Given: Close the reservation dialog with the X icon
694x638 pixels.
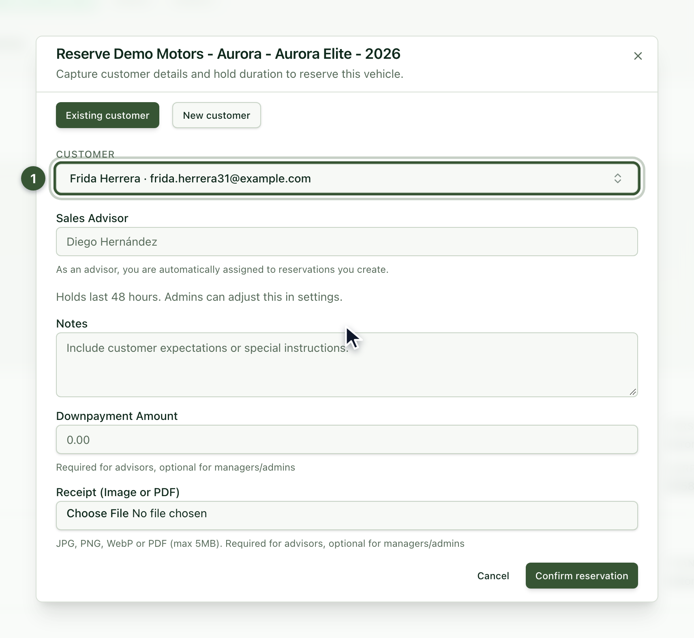Looking at the screenshot, I should click(638, 56).
